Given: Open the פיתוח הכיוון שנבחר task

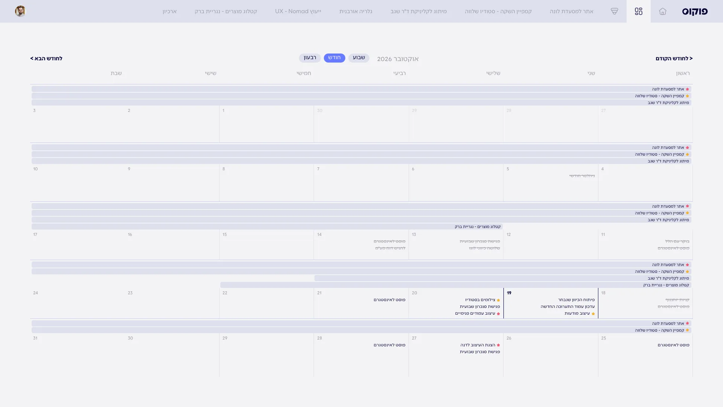Looking at the screenshot, I should coord(577,300).
